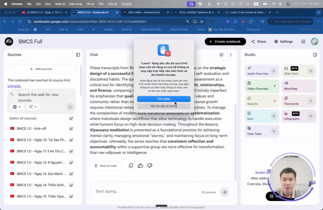Switch to the Loom browser tab

pos(247,12)
